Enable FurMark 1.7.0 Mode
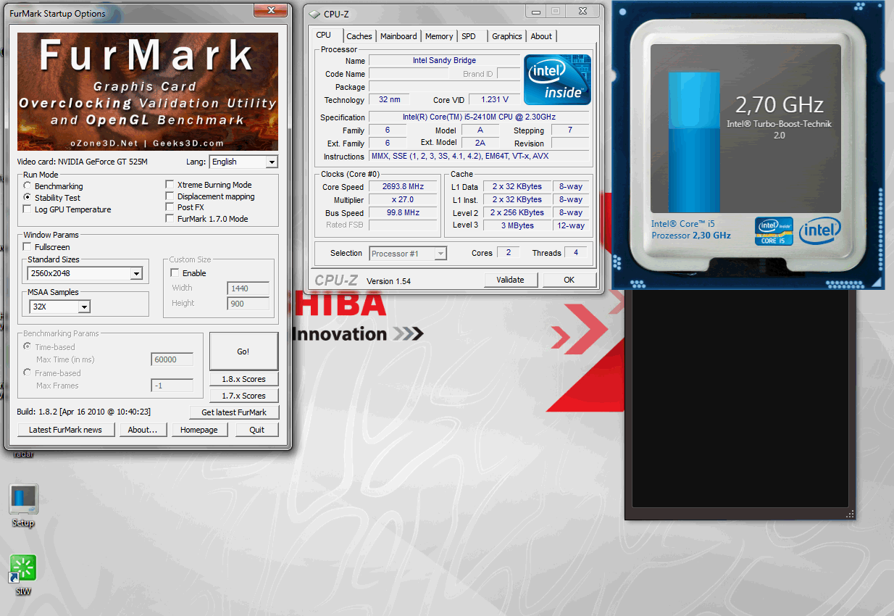The width and height of the screenshot is (894, 616). point(170,219)
